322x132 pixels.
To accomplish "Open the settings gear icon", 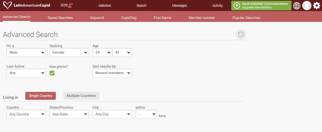I will (x=317, y=5).
